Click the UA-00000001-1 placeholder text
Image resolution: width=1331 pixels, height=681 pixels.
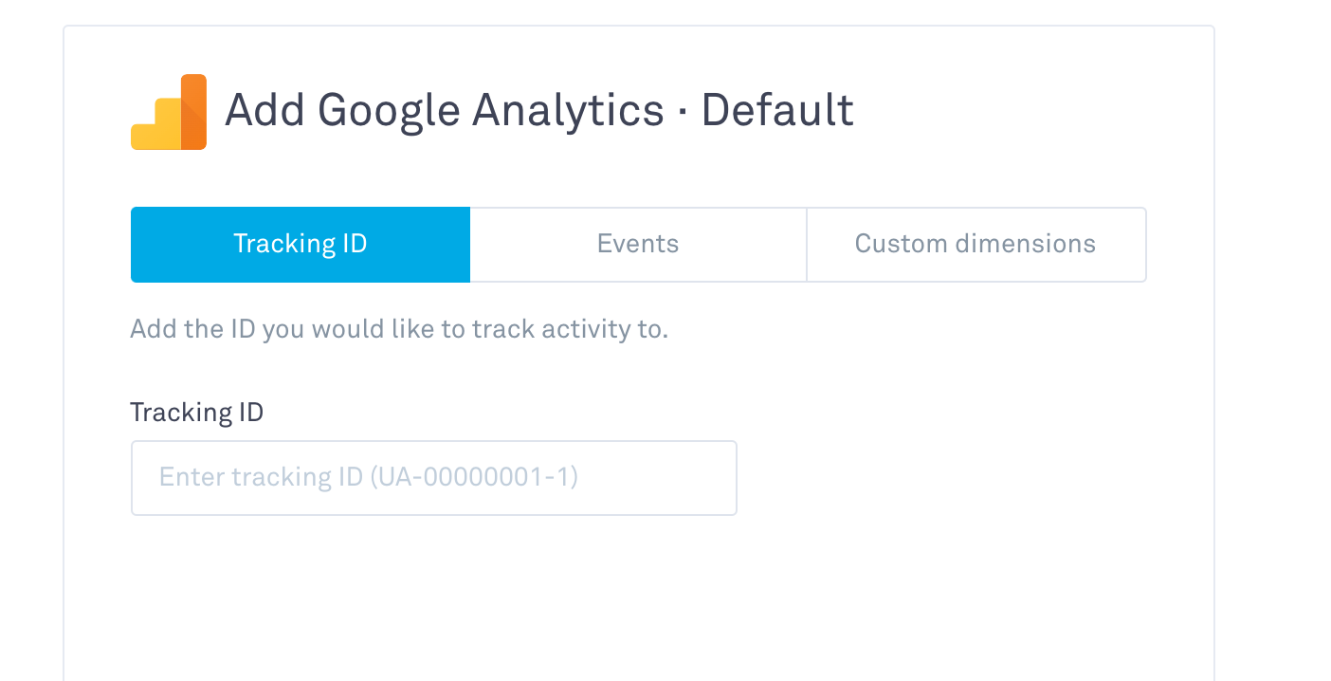click(474, 477)
